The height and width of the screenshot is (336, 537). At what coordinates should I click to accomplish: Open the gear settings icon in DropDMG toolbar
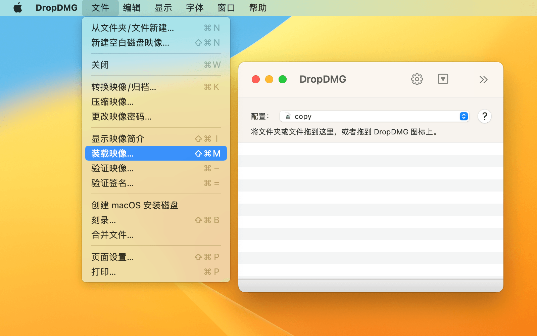click(417, 79)
